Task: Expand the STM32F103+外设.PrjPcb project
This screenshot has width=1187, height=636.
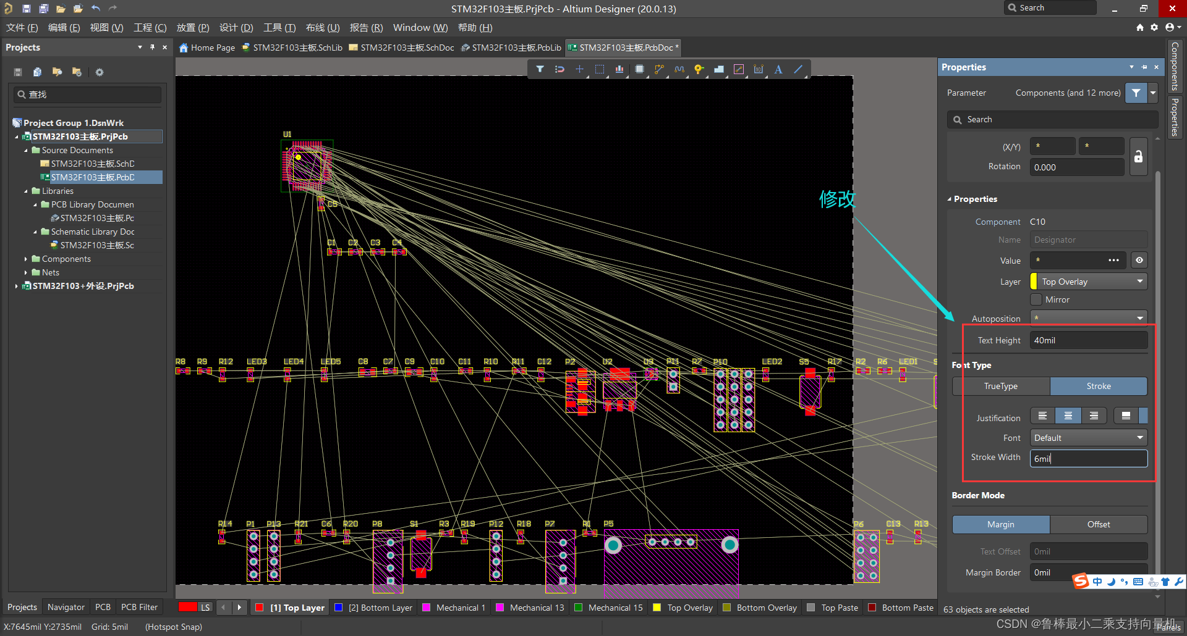Action: [x=16, y=287]
